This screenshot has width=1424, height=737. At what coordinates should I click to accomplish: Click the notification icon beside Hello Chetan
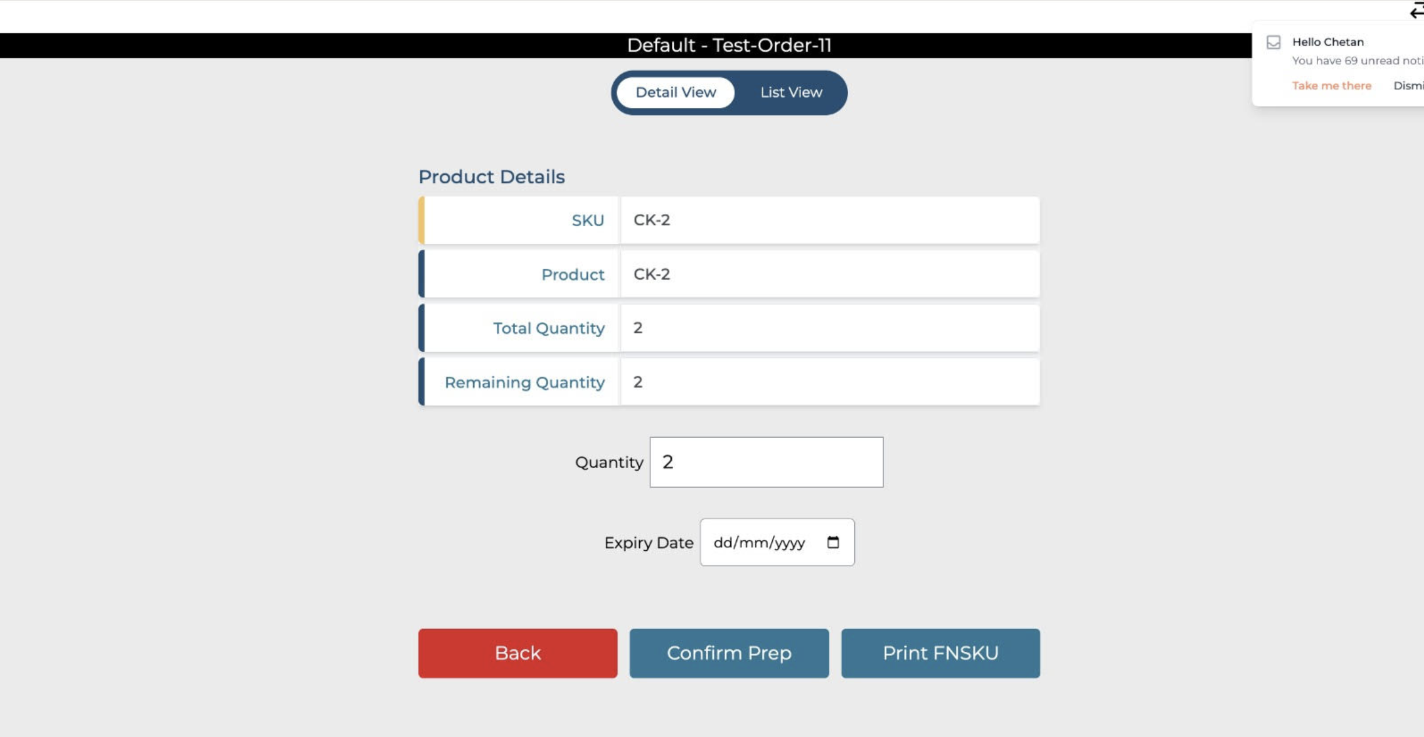point(1273,42)
